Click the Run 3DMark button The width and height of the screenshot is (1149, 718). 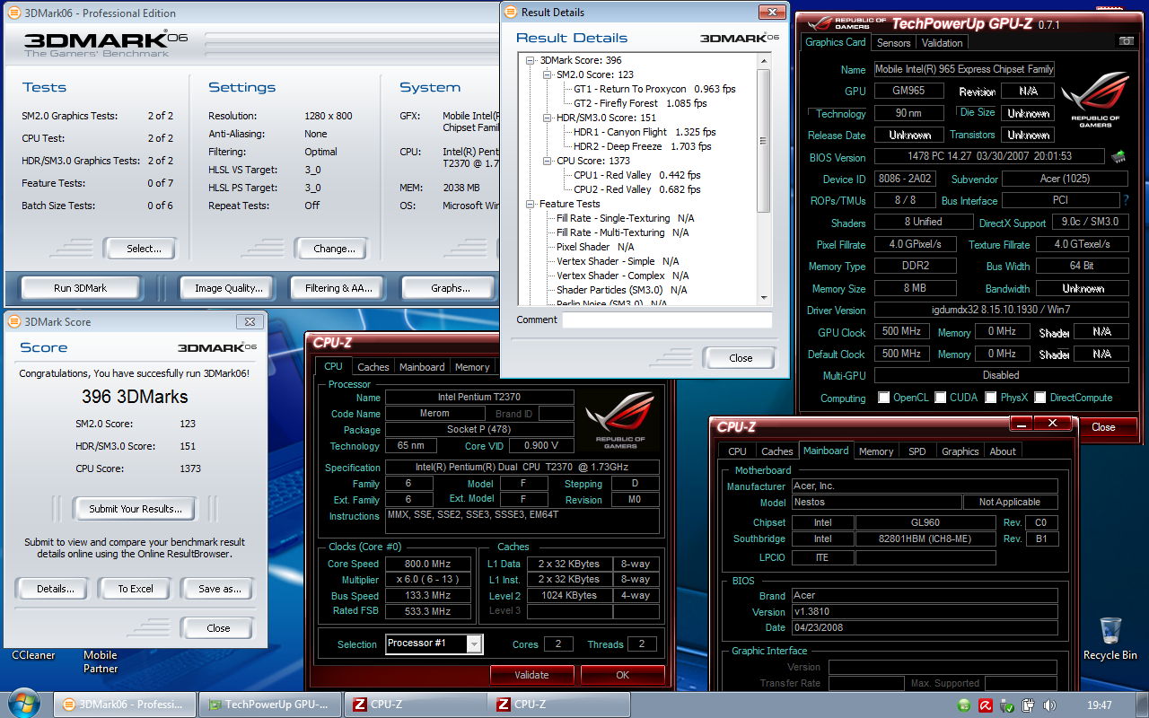80,288
